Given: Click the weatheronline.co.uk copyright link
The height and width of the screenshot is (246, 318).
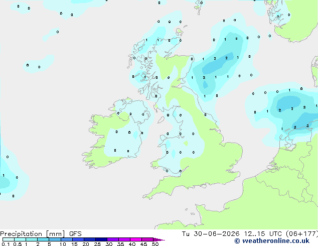Looking at the screenshot, I should click(272, 241).
